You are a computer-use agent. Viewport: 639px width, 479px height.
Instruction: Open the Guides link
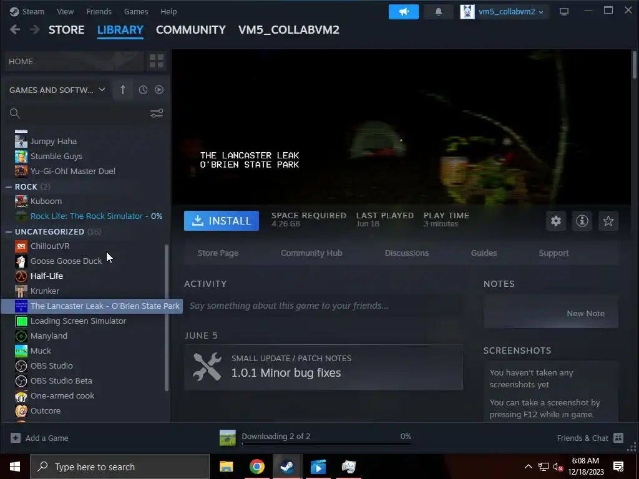pos(484,253)
